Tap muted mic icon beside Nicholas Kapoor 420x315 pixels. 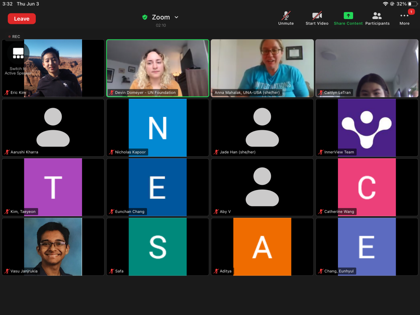click(112, 152)
